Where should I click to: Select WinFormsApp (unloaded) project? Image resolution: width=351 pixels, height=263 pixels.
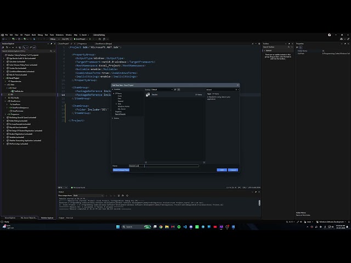pos(19,144)
